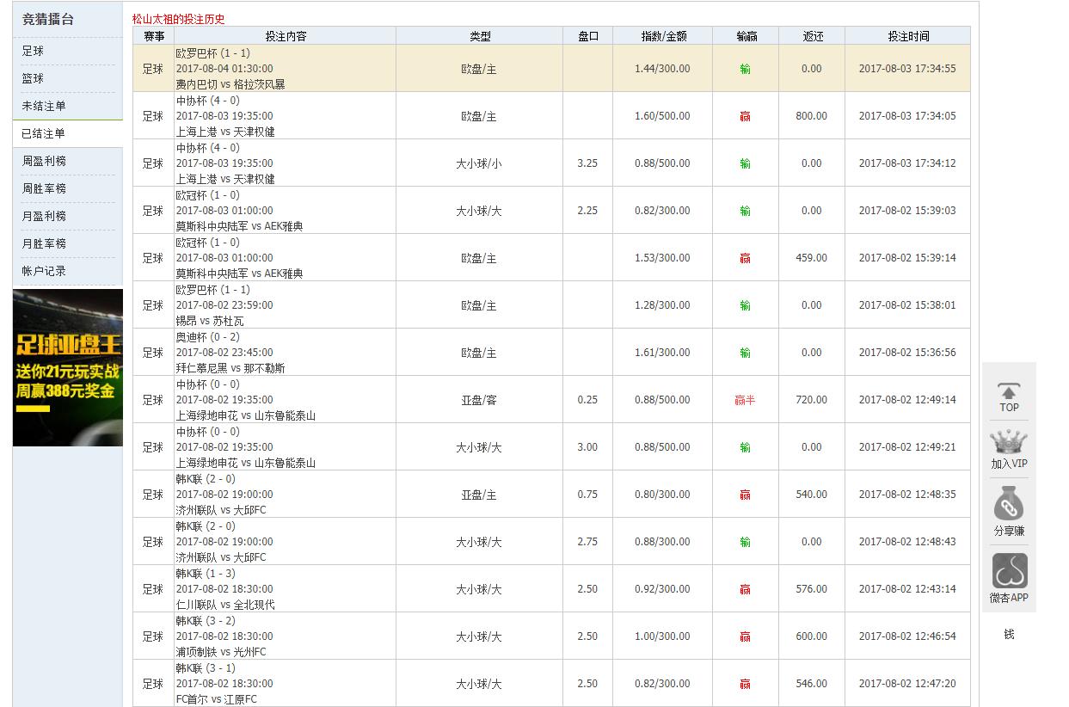Image resolution: width=1069 pixels, height=707 pixels.
Task: Click the 亚盘/主 type cell
Action: click(x=479, y=495)
